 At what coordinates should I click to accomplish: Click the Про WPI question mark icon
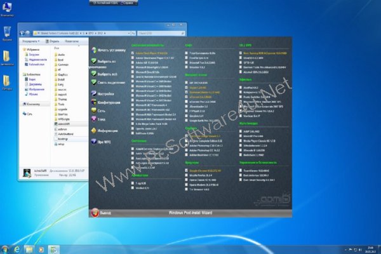pyautogui.click(x=94, y=142)
